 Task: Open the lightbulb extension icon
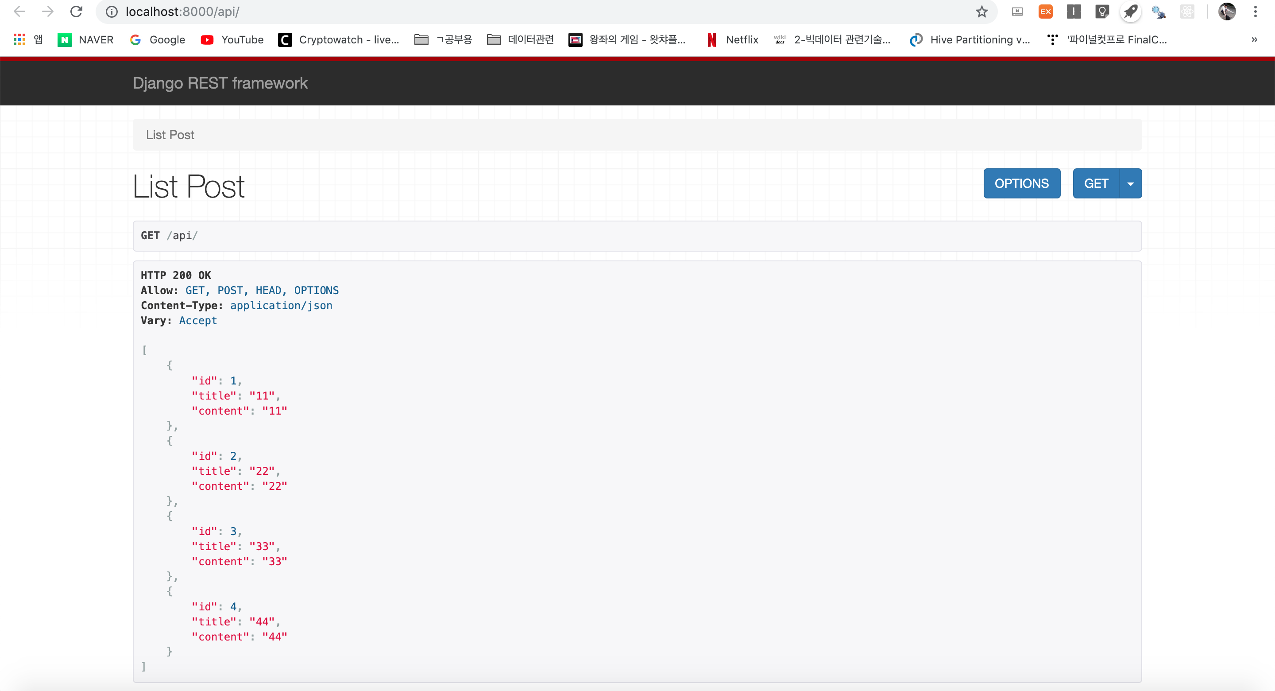pyautogui.click(x=1102, y=12)
